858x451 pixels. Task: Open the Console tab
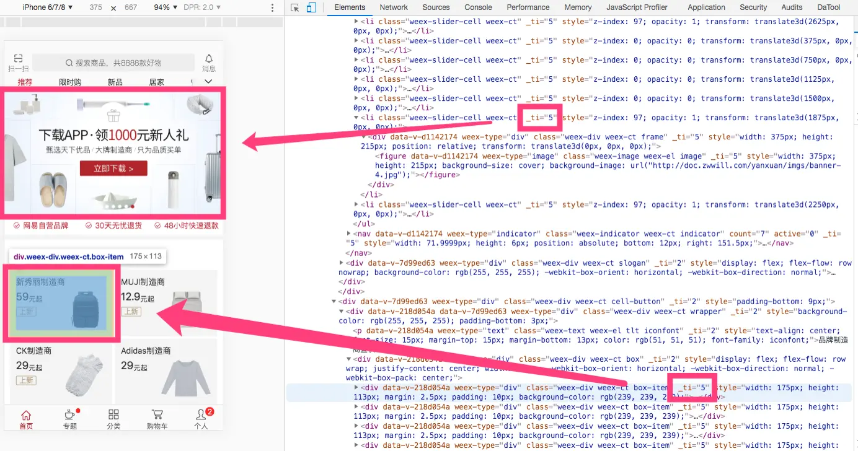(478, 7)
